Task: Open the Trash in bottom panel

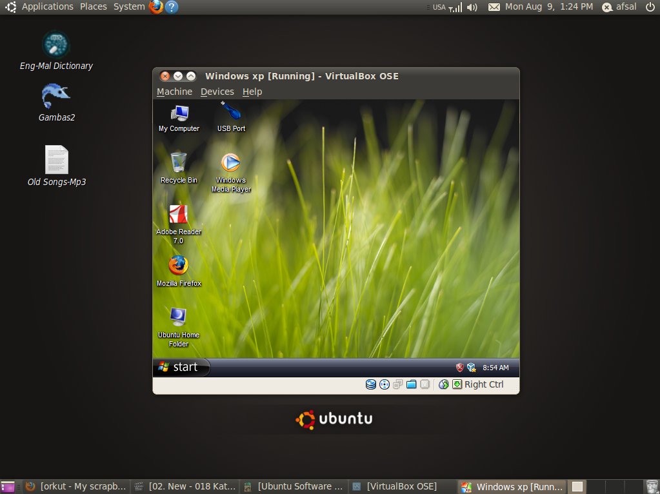Action: pyautogui.click(x=652, y=487)
